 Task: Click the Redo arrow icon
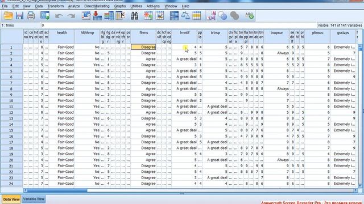(71, 16)
